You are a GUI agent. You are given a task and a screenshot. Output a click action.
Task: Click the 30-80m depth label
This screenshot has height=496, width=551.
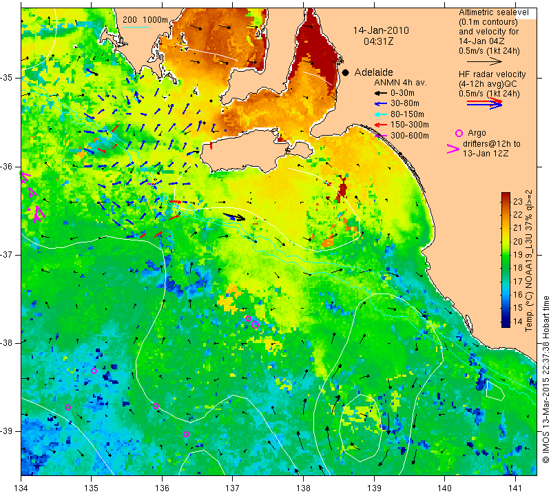pos(405,103)
